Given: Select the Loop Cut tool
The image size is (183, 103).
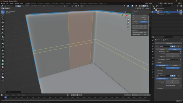Looking at the screenshot, I should [3, 54].
